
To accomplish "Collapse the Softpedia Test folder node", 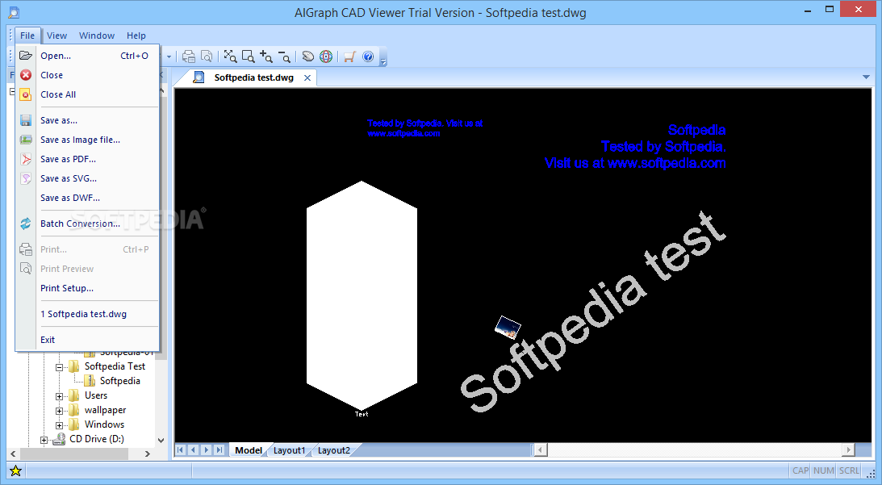I will coord(59,367).
